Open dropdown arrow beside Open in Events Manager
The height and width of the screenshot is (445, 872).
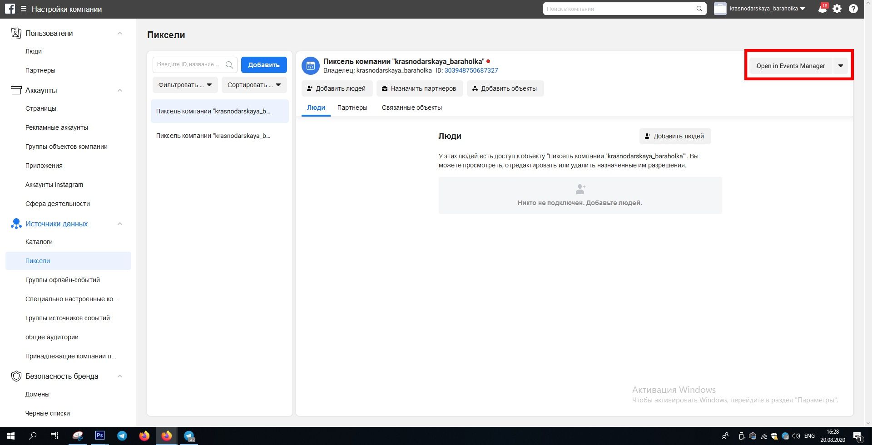841,66
